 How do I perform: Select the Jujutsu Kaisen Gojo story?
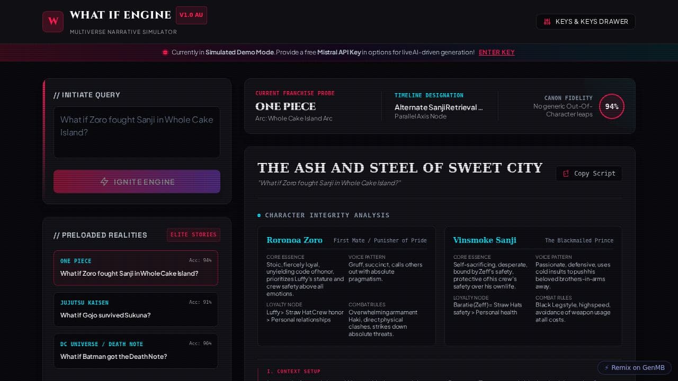click(136, 310)
